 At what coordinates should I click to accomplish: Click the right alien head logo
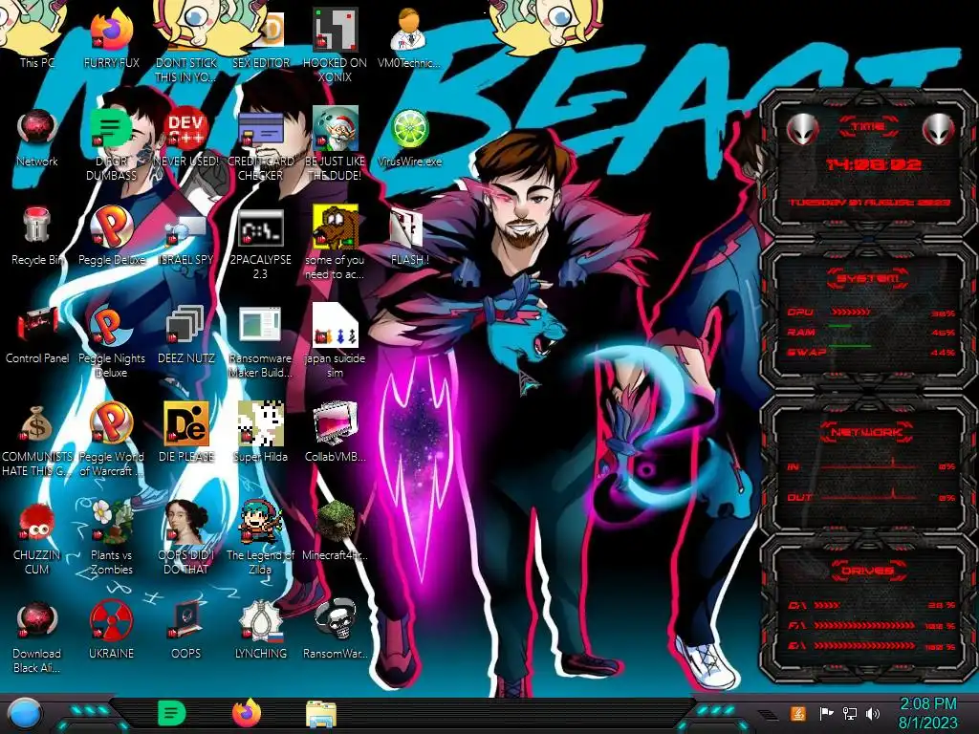point(939,129)
